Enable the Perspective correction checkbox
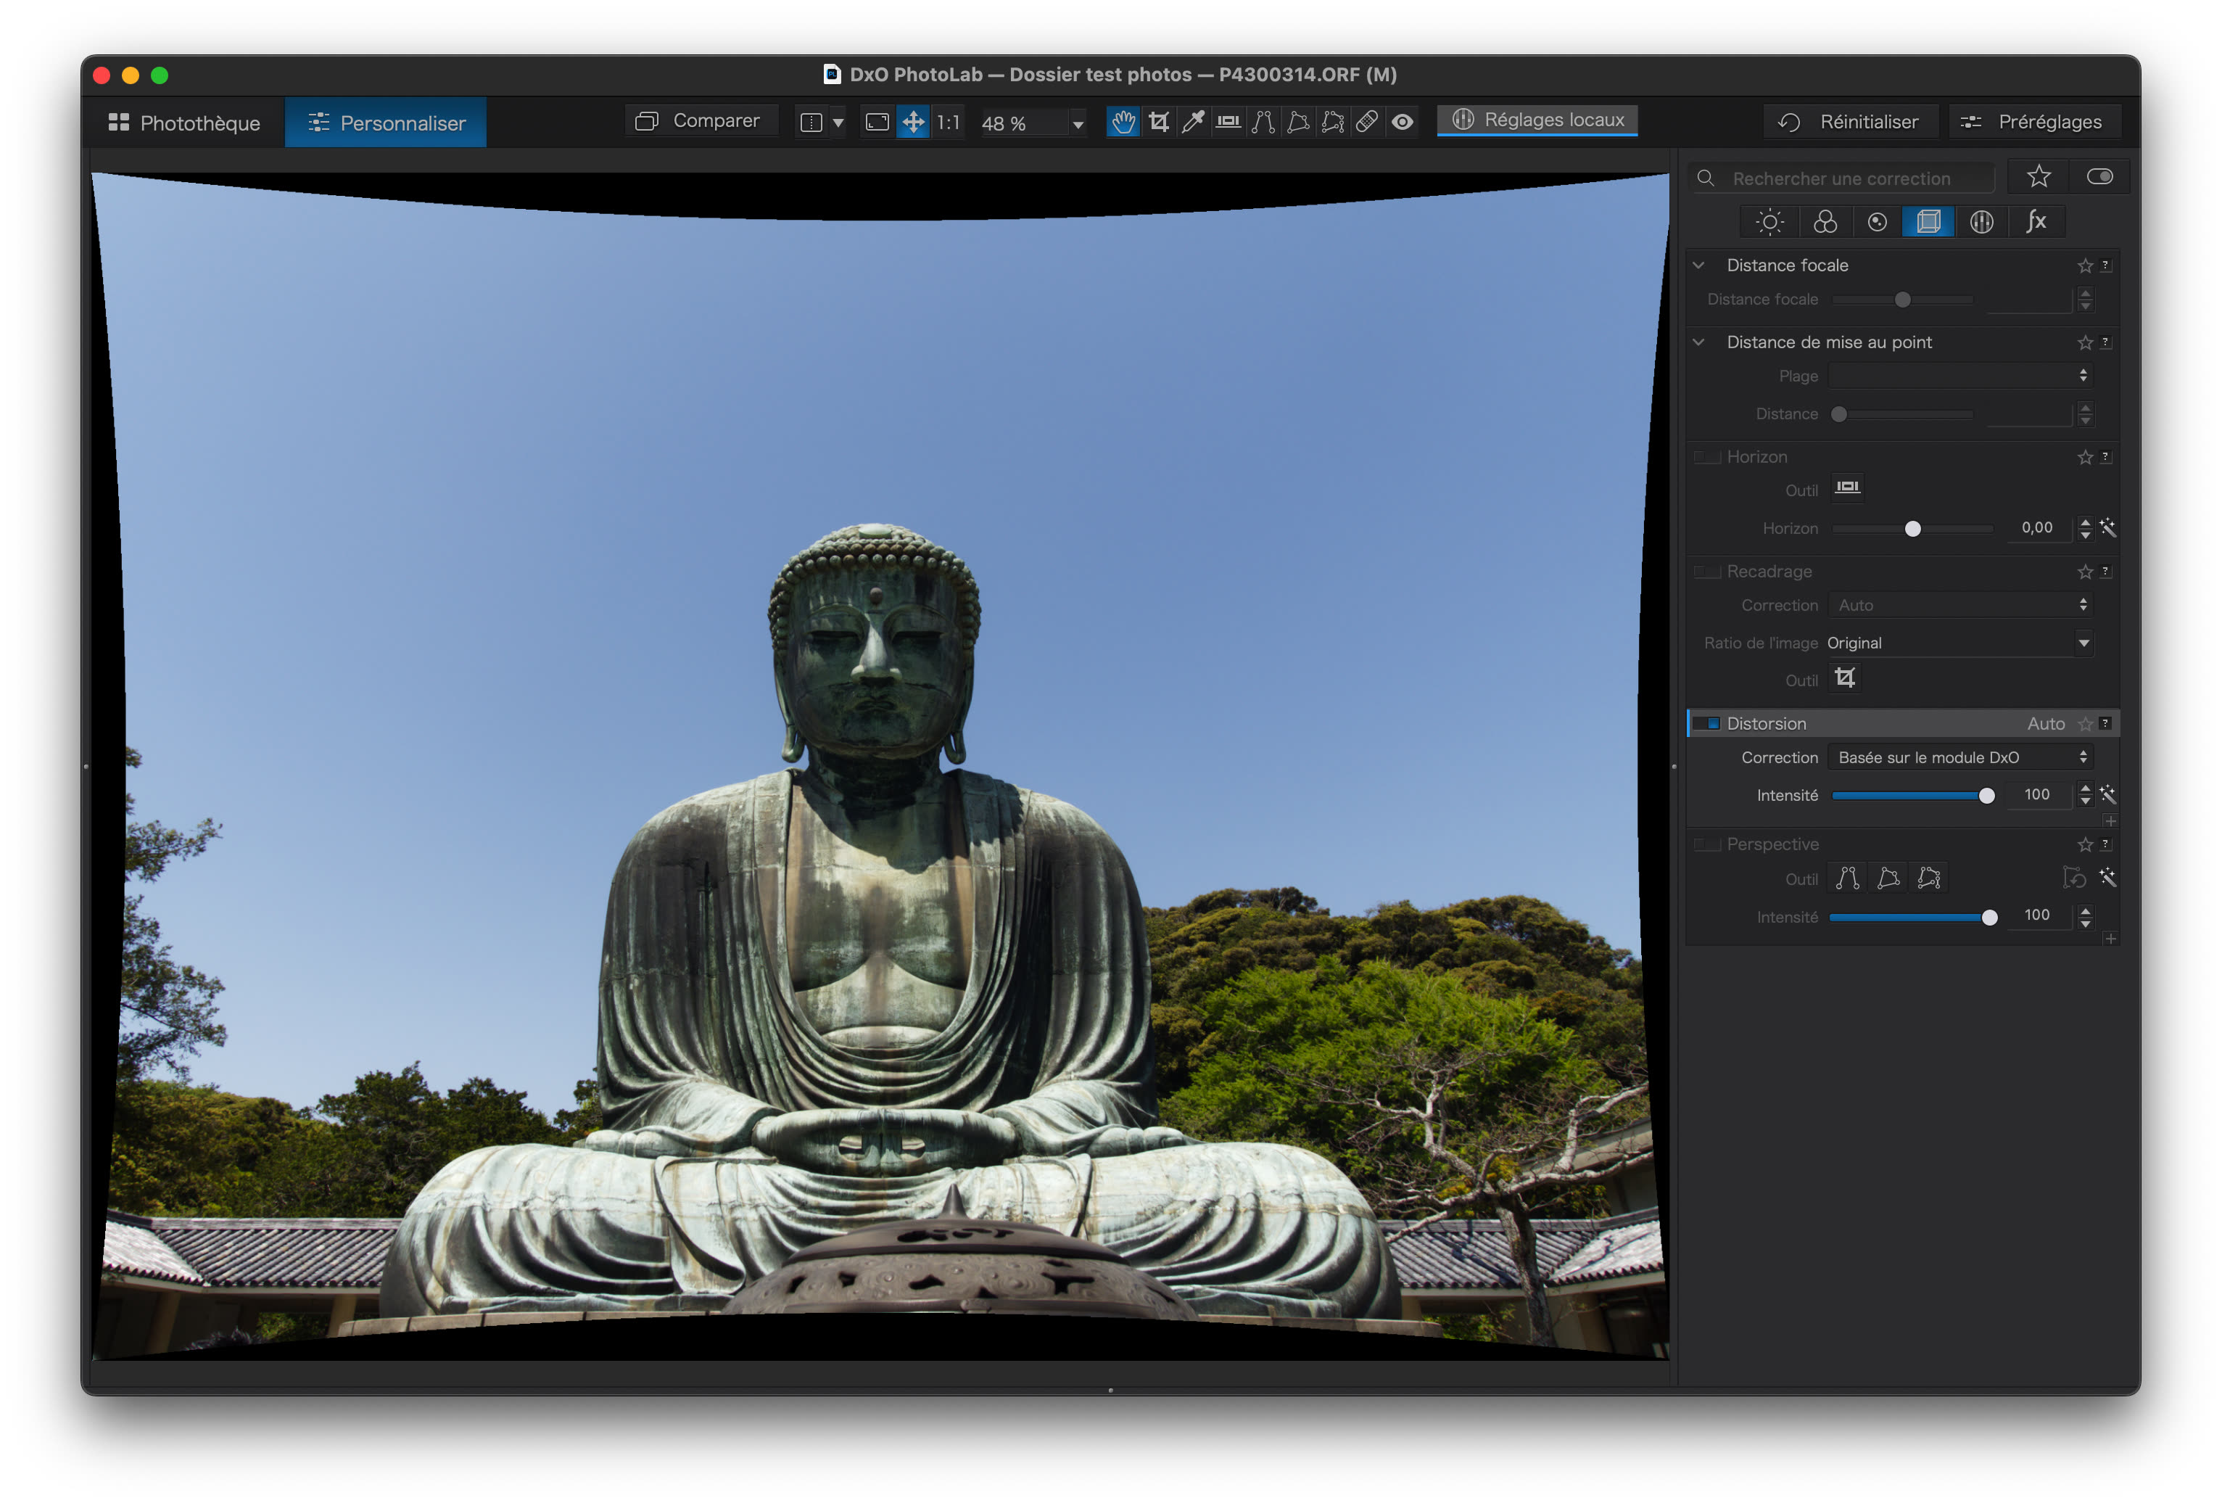This screenshot has width=2222, height=1503. [1706, 844]
